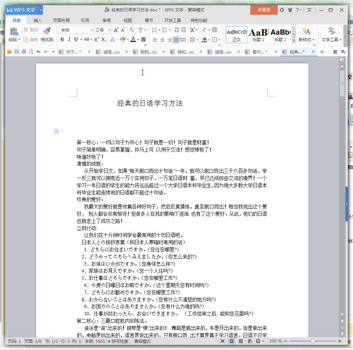The image size is (353, 350).
Task: Open the numbered list dropdown arrow
Action: (x=170, y=30)
